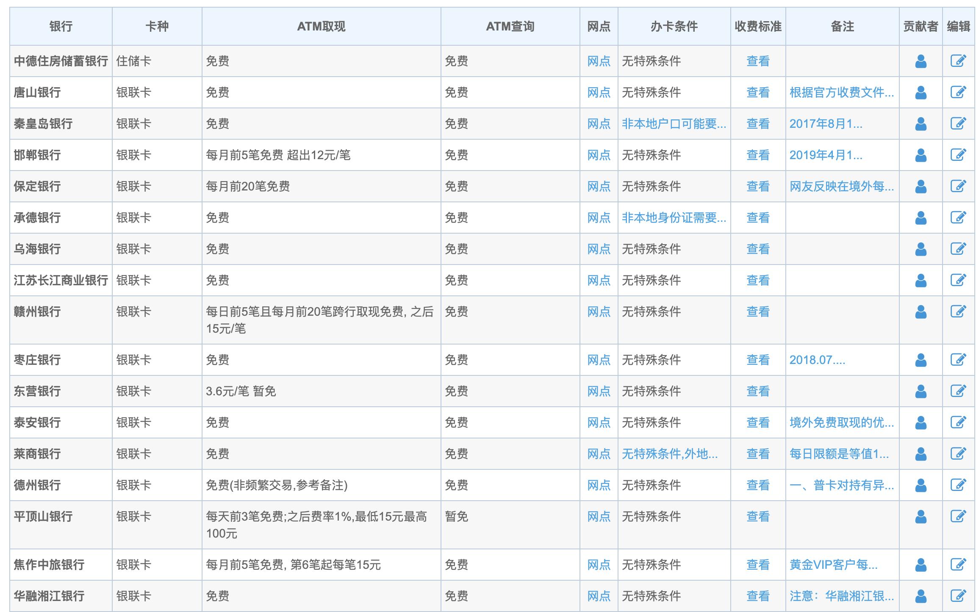This screenshot has height=612, width=976.
Task: Edit the 中德住房储蓄银行 row
Action: coord(958,61)
